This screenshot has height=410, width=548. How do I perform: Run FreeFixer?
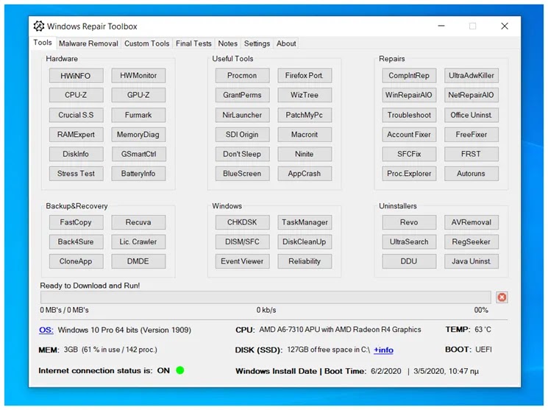tap(471, 134)
